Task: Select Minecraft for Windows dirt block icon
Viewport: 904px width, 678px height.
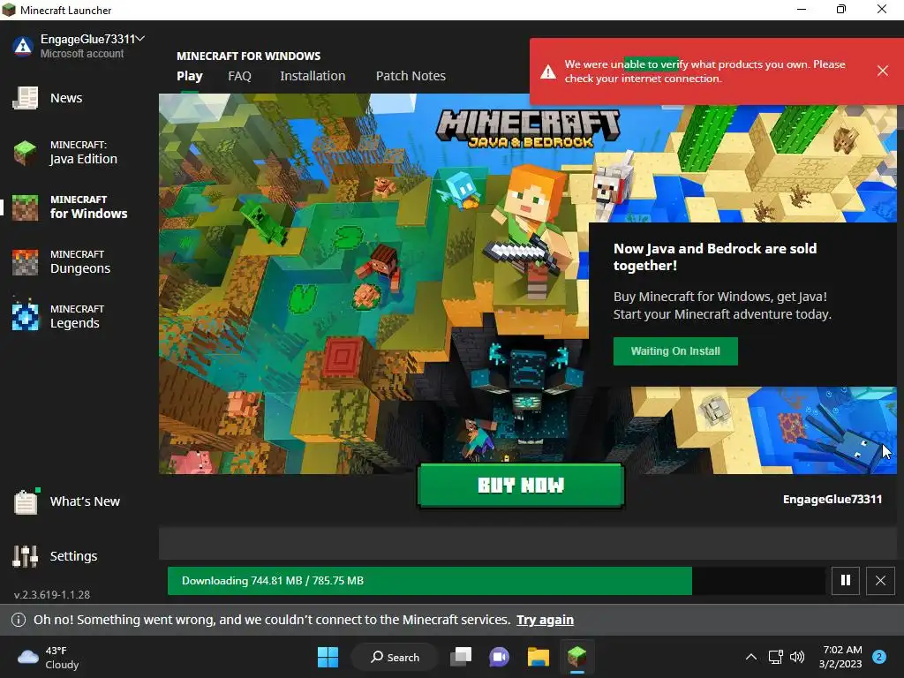Action: coord(26,207)
